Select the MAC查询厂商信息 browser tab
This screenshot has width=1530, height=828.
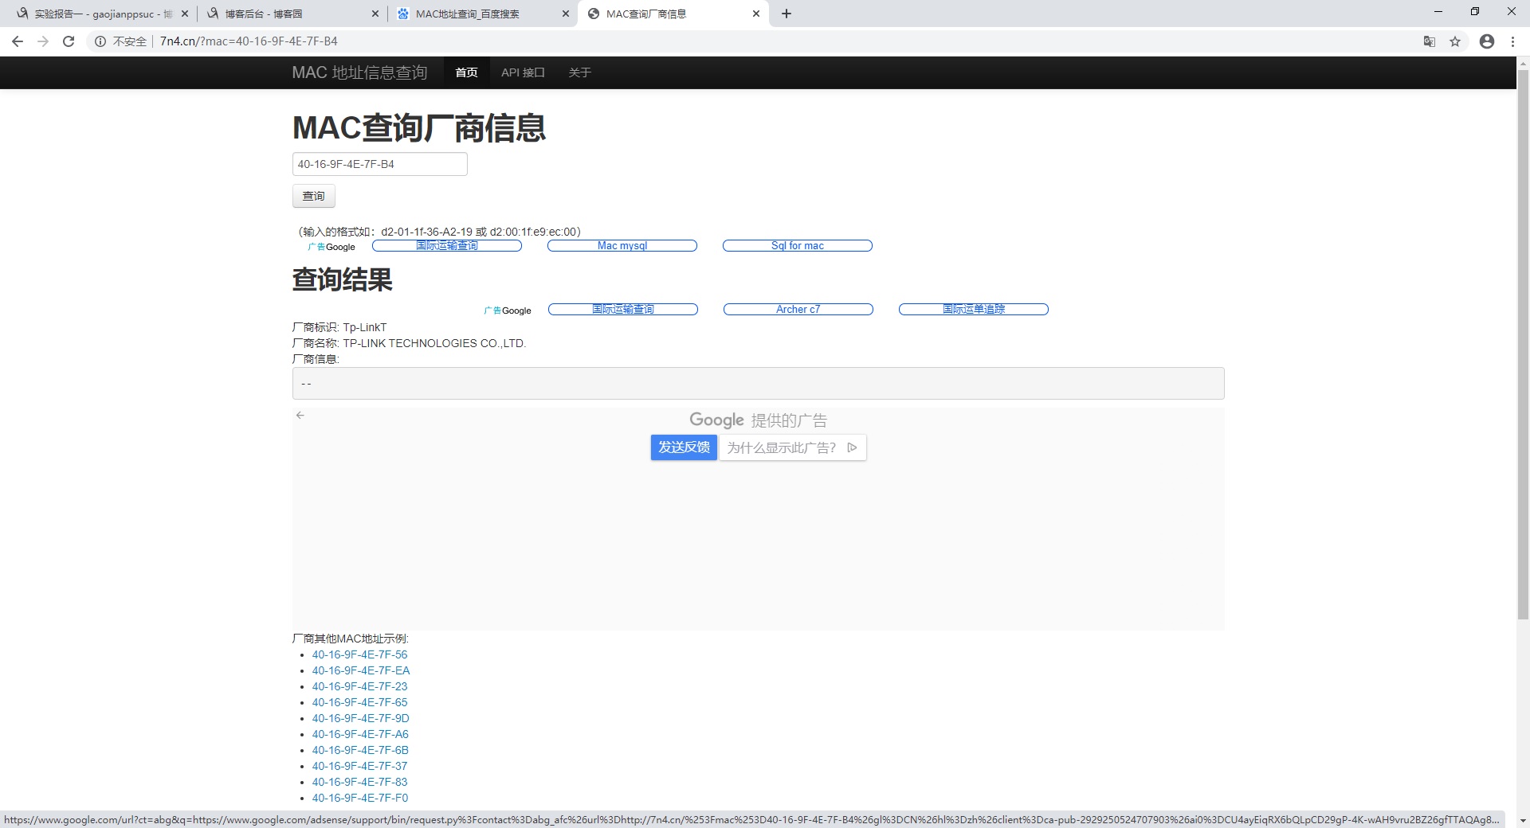click(x=673, y=14)
